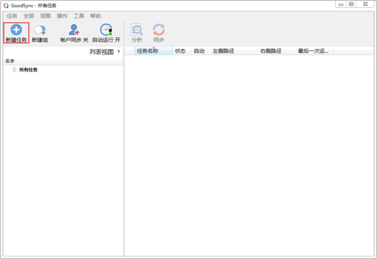
Task: Open the 操作 menu
Action: coord(62,16)
